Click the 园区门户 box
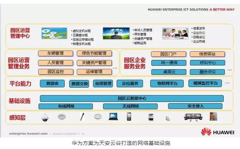This screenshot has width=240, height=149. click(169, 54)
